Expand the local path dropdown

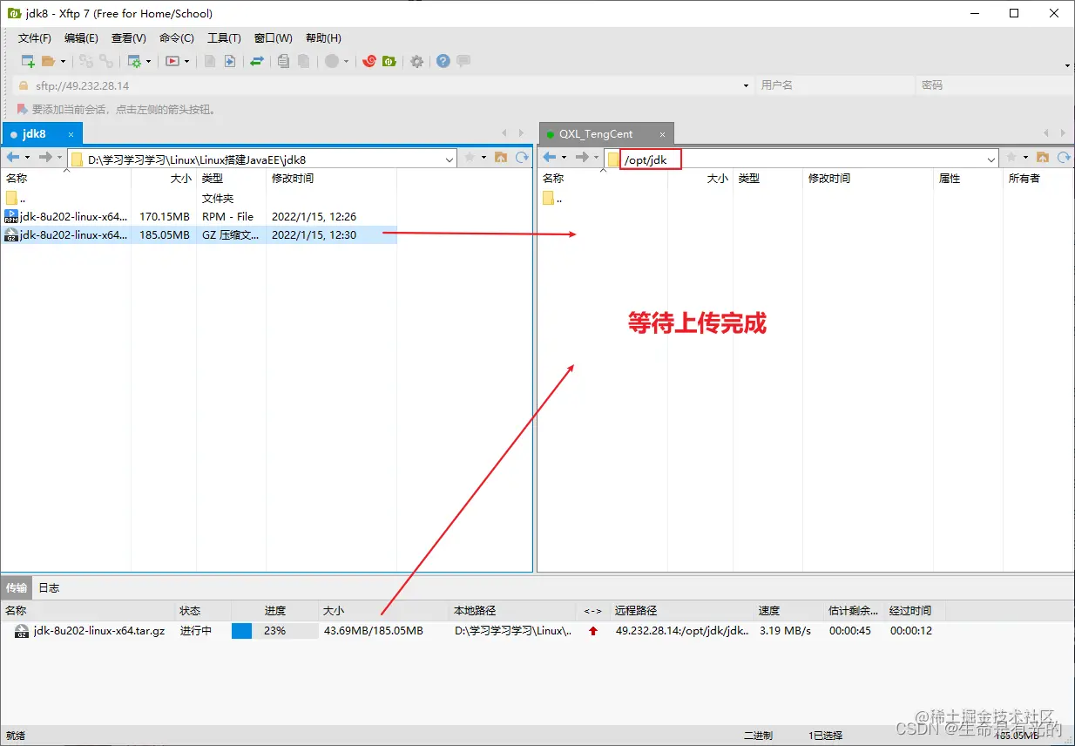point(450,159)
